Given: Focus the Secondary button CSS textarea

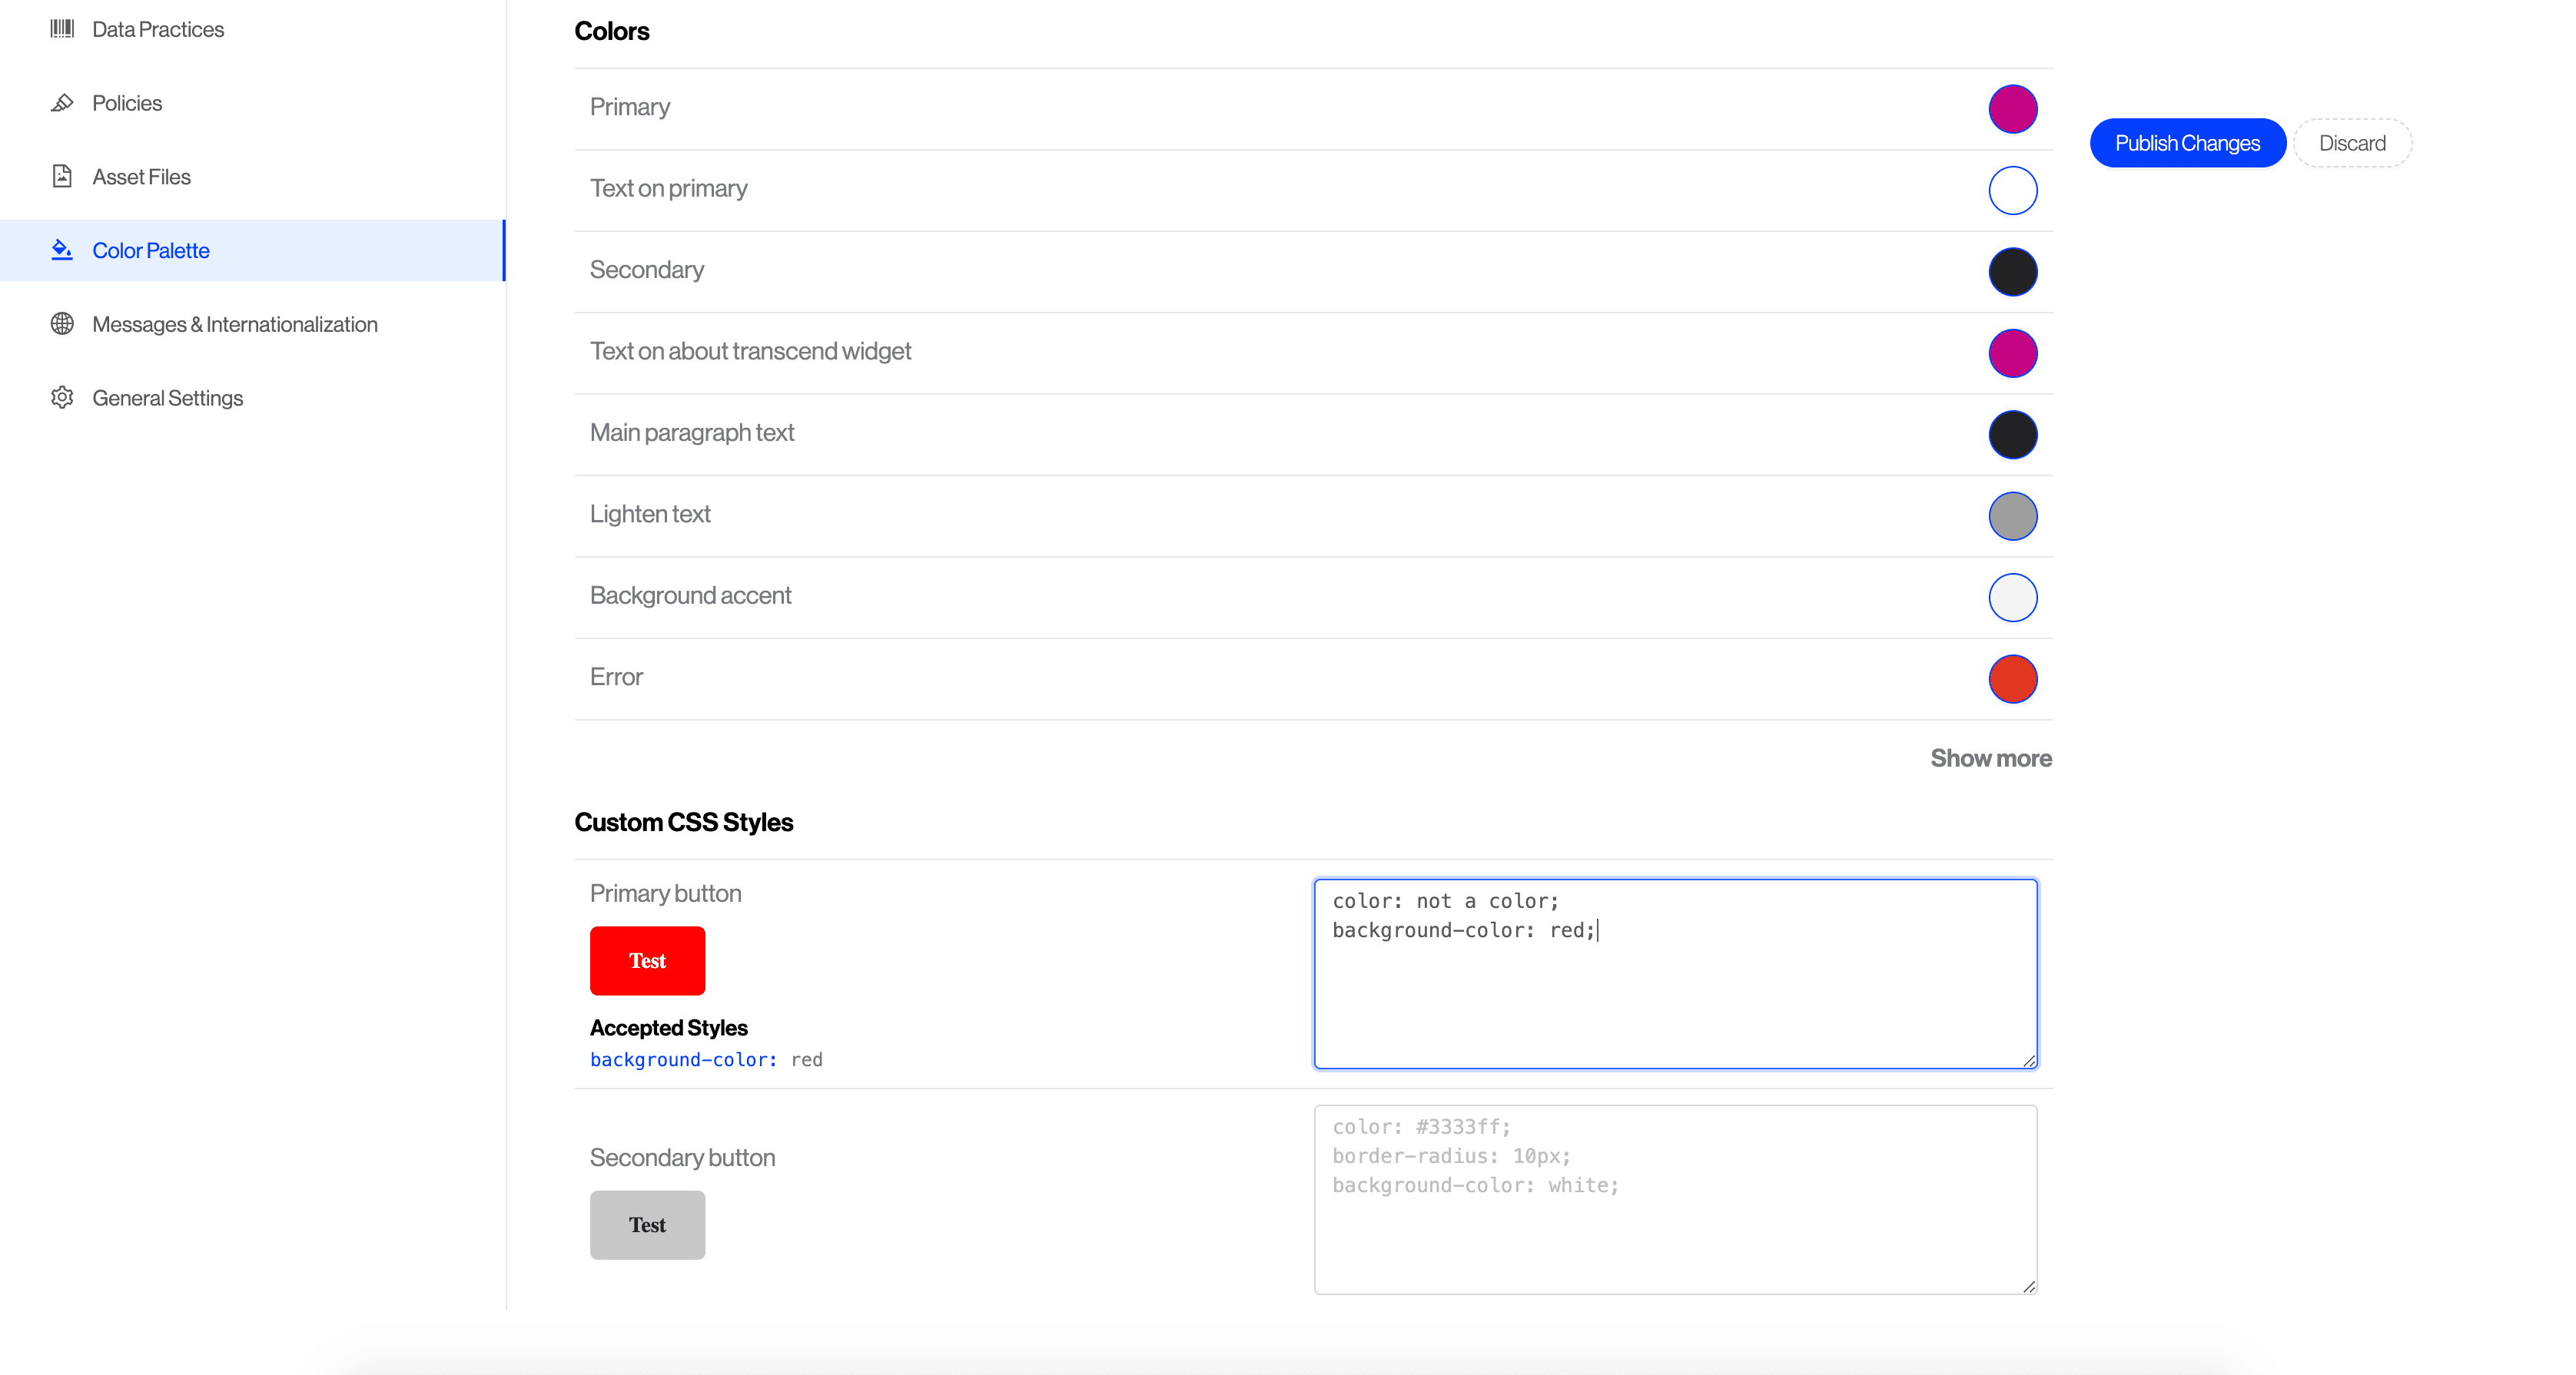Looking at the screenshot, I should [1675, 1199].
